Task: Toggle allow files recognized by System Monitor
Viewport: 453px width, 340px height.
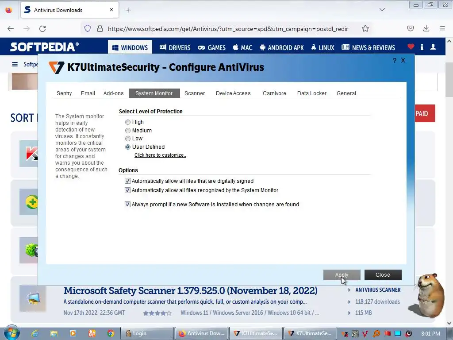Action: pos(127,190)
